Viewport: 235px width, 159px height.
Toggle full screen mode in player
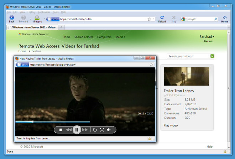tap(102, 130)
